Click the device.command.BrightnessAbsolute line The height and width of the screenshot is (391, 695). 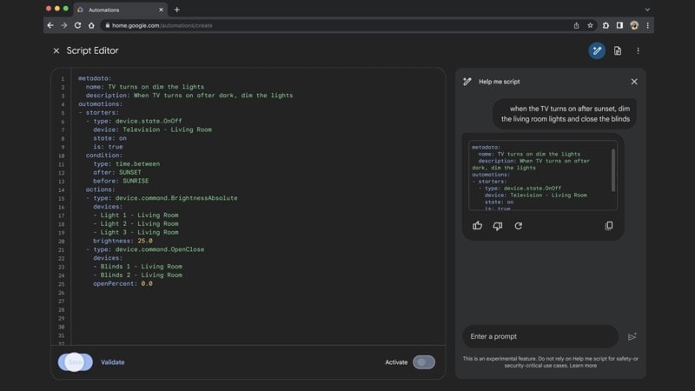click(162, 198)
